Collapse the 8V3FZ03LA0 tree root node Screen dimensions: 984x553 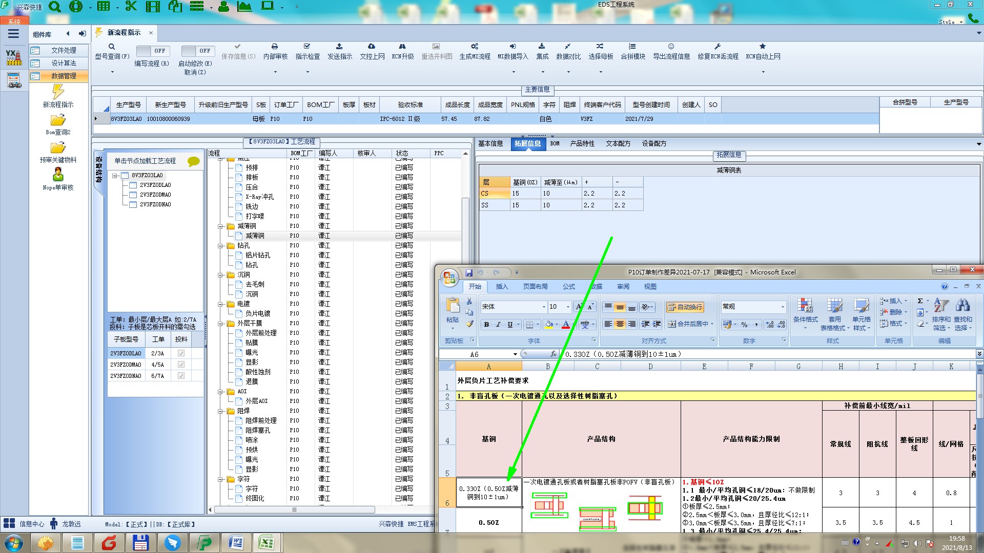point(115,176)
